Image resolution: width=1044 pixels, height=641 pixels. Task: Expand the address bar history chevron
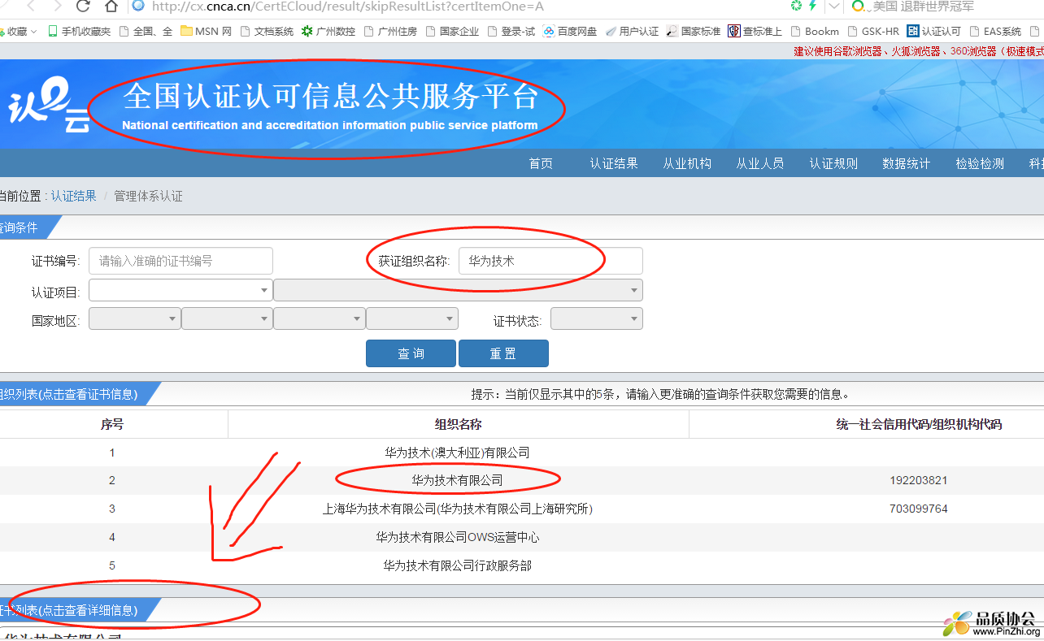coord(835,6)
